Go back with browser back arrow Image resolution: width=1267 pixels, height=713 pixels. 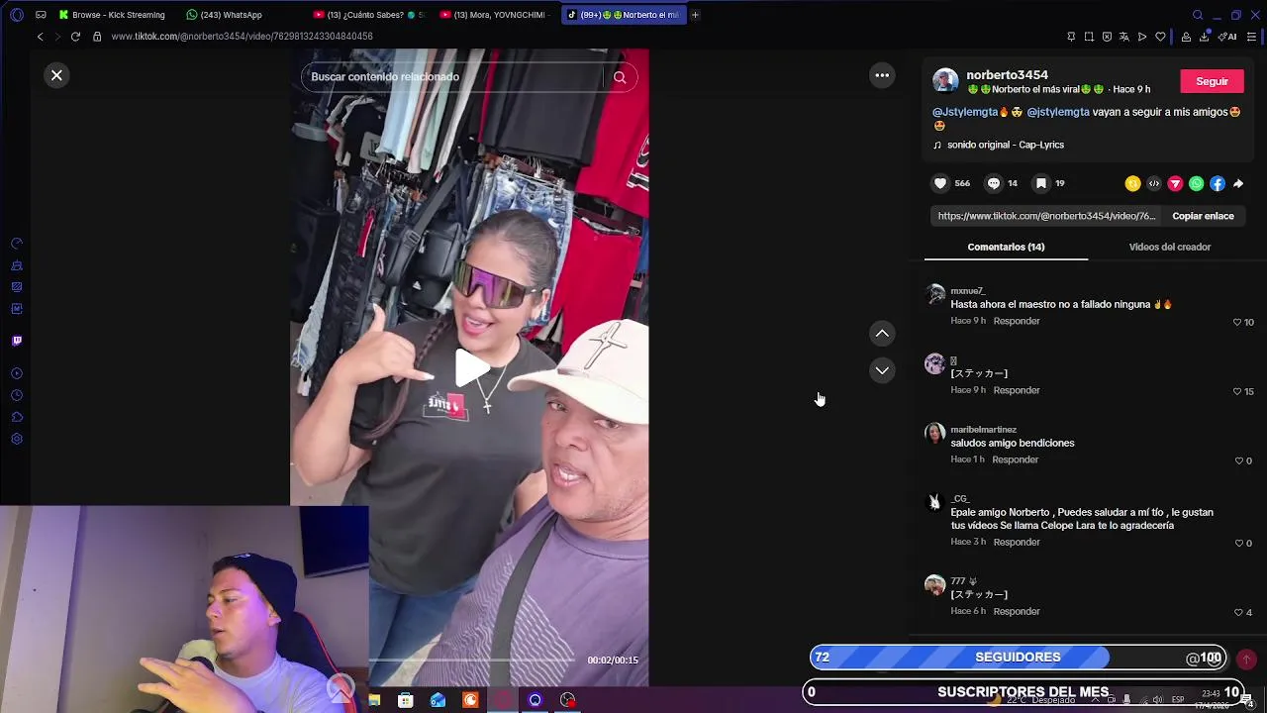[x=40, y=37]
